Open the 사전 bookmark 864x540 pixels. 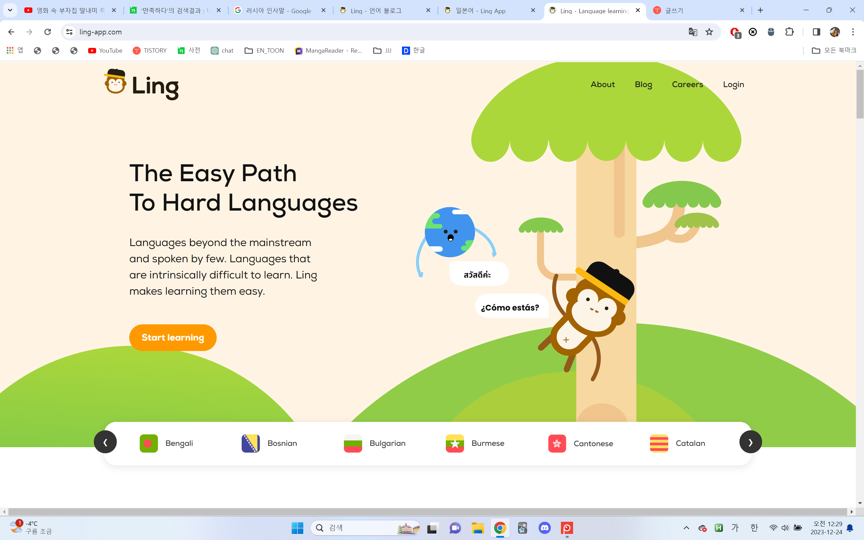[x=189, y=50]
